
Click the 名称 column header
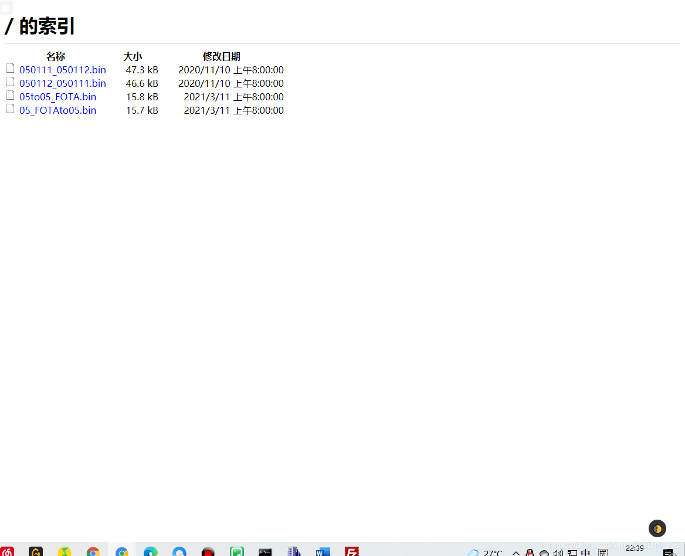point(56,56)
